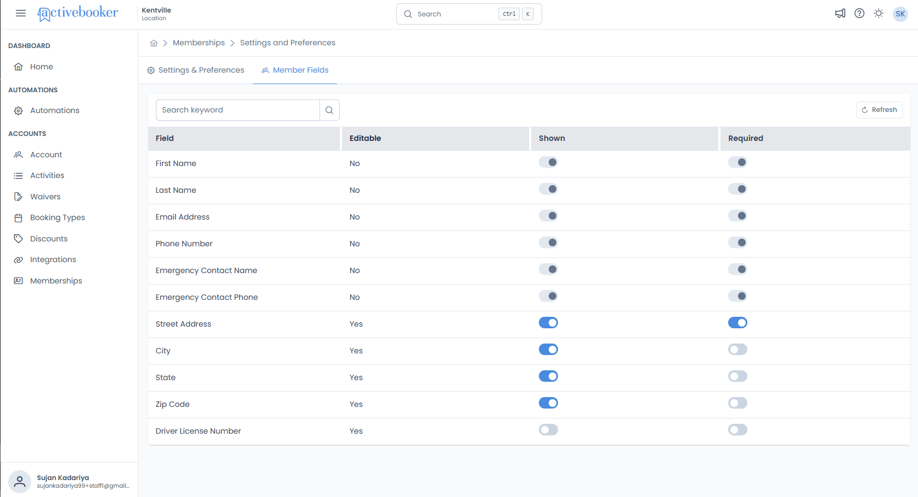Viewport: 918px width, 497px height.
Task: Open Account in the sidebar
Action: tap(46, 155)
